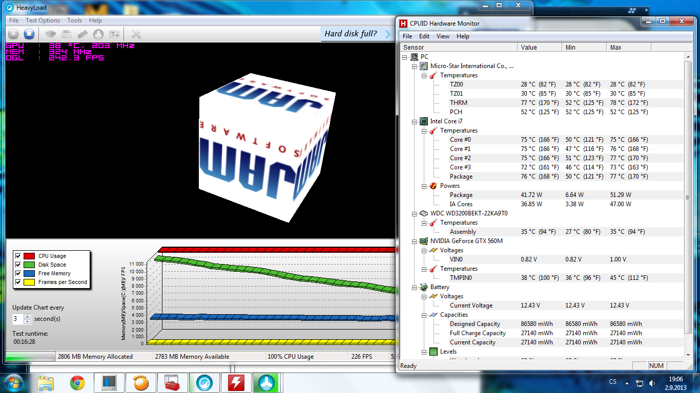Open Hardware Monitor Edit menu

point(424,36)
